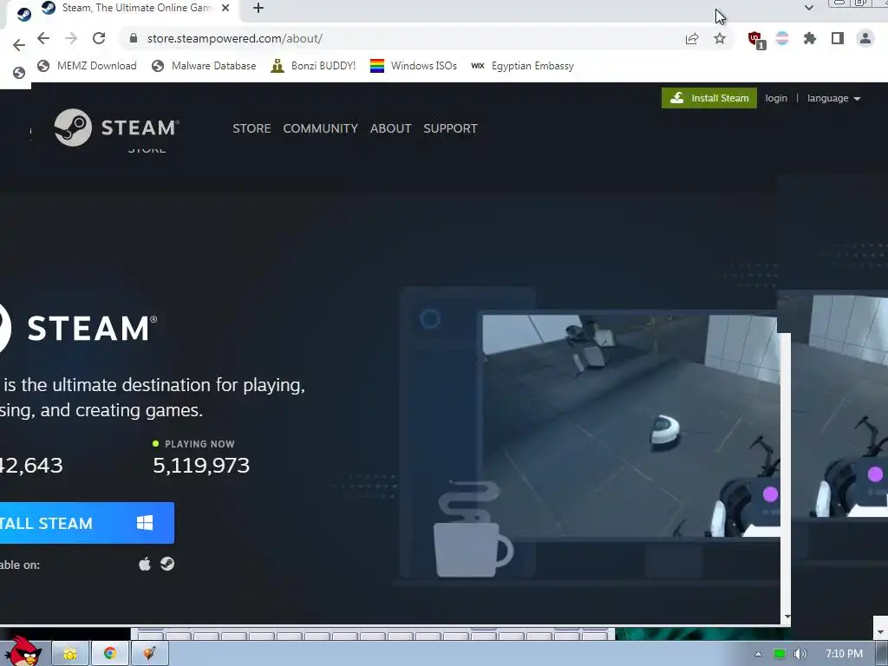Viewport: 888px width, 666px height.
Task: Open the uBlock Origin extension icon
Action: pyautogui.click(x=756, y=40)
